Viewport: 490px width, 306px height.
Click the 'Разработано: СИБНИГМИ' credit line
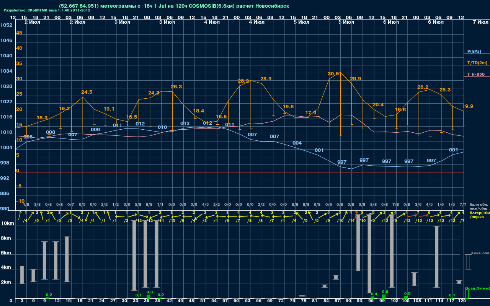pos(47,10)
